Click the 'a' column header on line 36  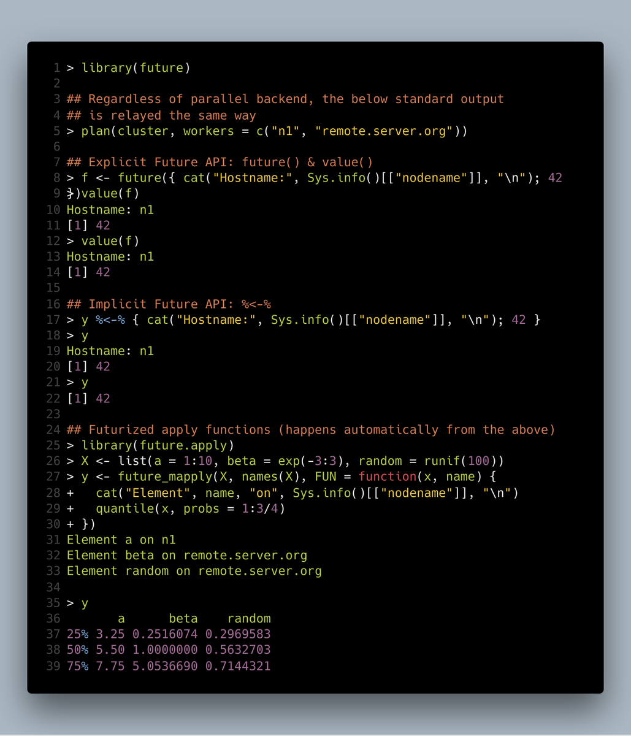point(121,618)
